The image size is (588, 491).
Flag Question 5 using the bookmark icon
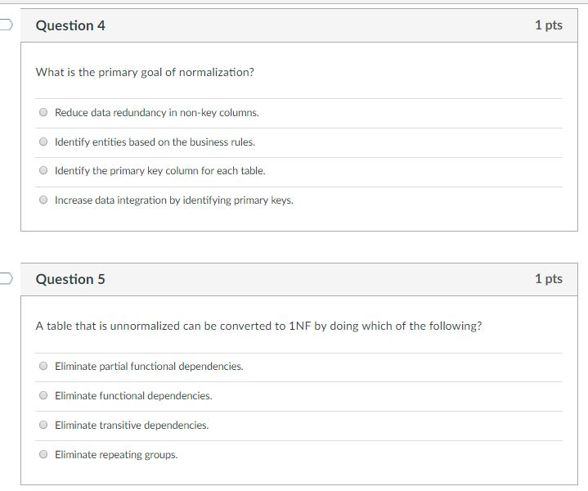(5, 279)
